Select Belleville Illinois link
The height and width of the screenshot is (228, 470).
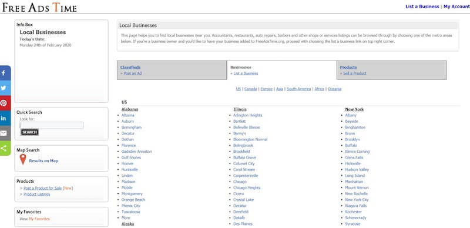tap(246, 127)
